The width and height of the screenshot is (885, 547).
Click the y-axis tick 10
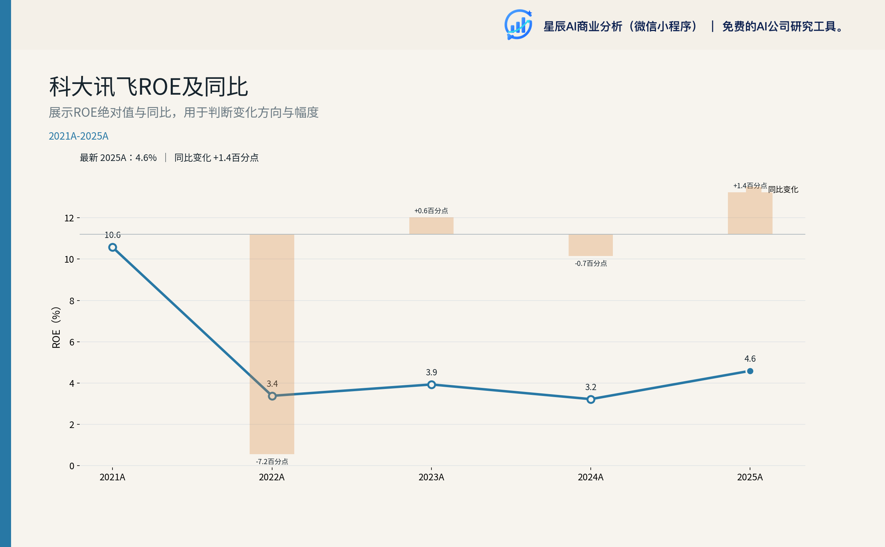[69, 259]
